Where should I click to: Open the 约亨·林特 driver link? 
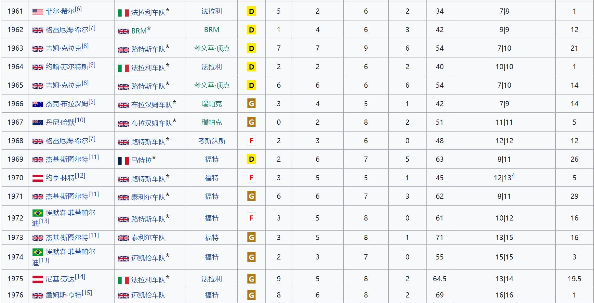pos(60,178)
